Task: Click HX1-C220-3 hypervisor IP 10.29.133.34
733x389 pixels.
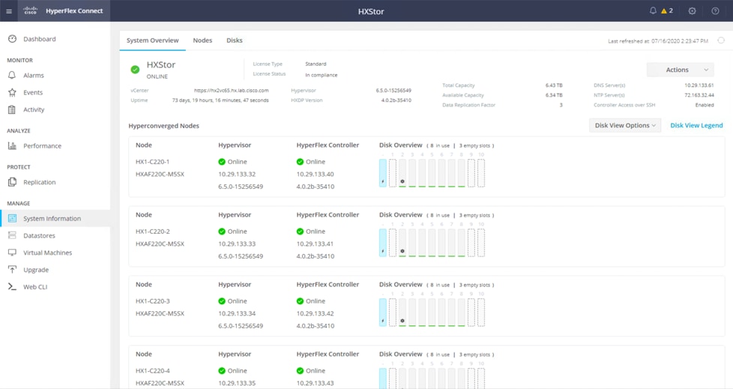Action: 237,313
